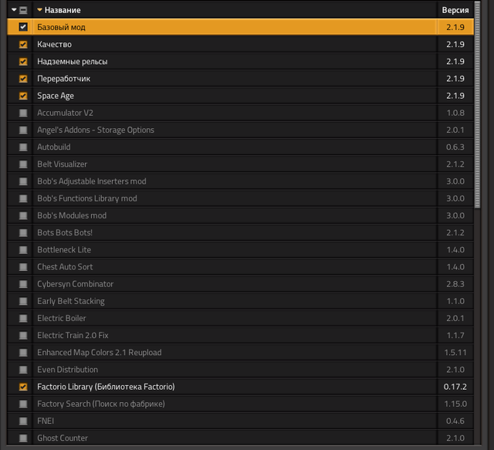This screenshot has width=494, height=450.
Task: Check the Angel's Addons - Storage Options box
Action: 23,130
